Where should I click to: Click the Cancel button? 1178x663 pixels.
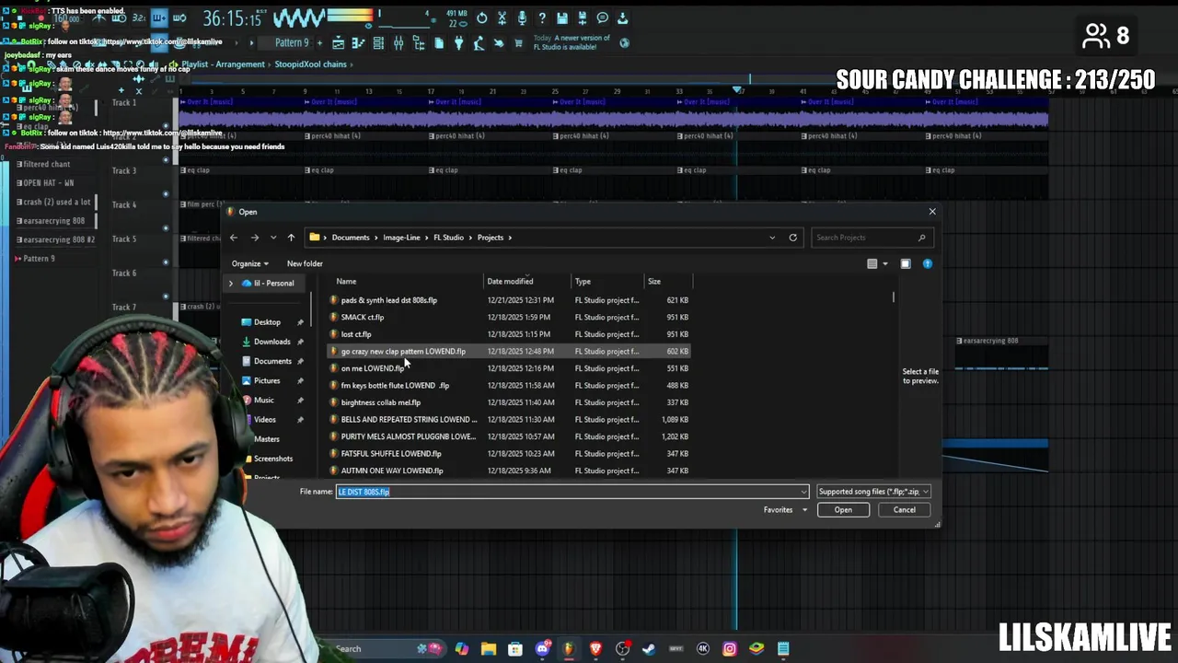pos(904,510)
